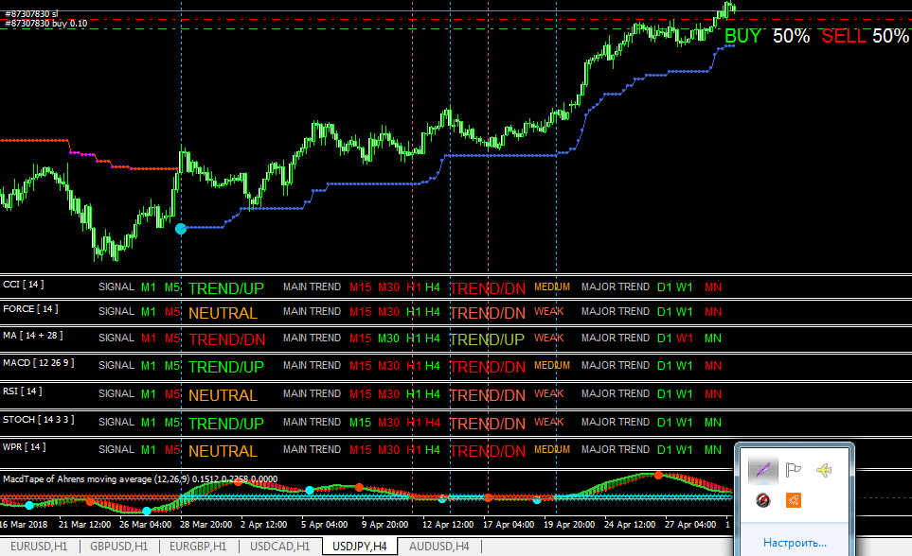Click green TREND/UP signal in CCI row
Image resolution: width=912 pixels, height=556 pixels.
pyautogui.click(x=225, y=288)
